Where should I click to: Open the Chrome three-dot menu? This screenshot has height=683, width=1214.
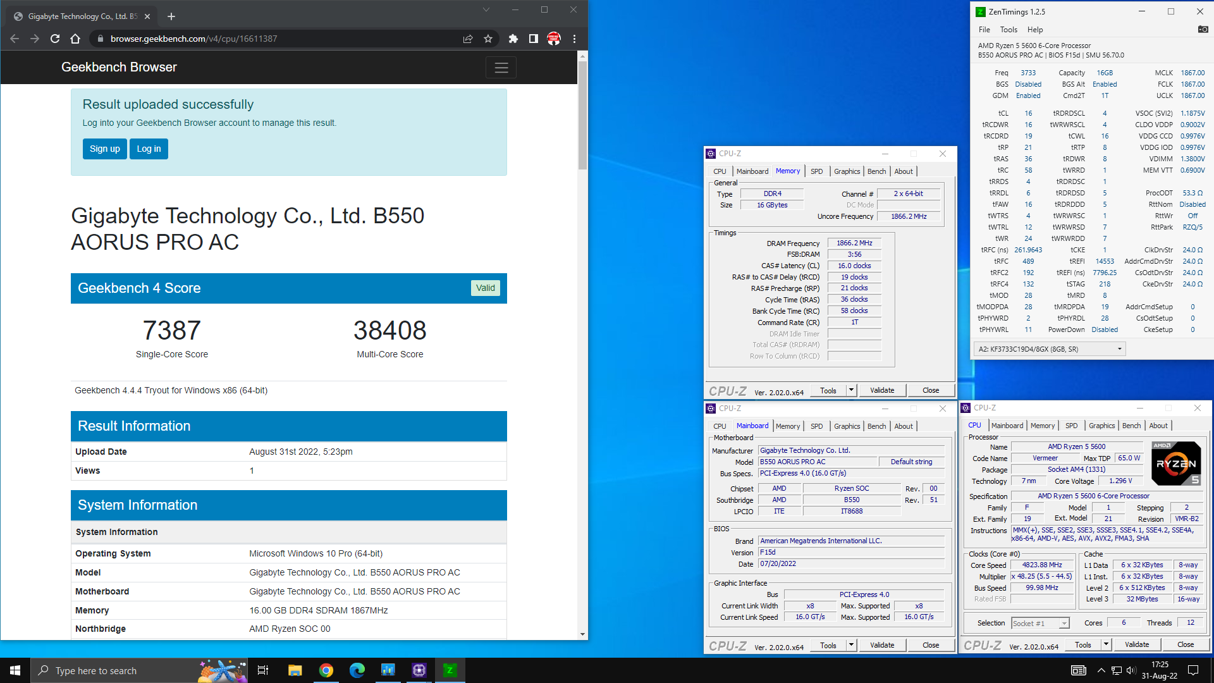pyautogui.click(x=574, y=39)
